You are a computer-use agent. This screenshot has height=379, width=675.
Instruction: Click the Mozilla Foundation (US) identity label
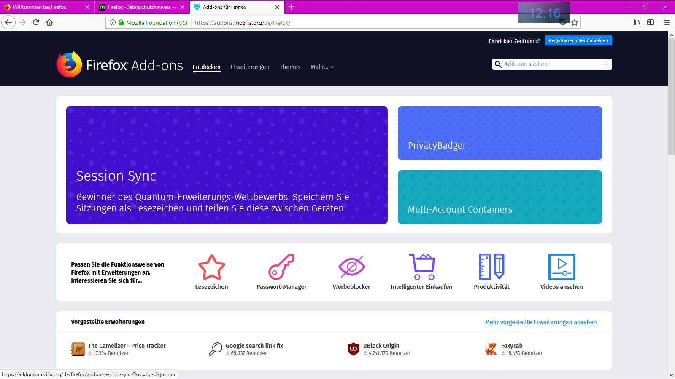click(157, 23)
